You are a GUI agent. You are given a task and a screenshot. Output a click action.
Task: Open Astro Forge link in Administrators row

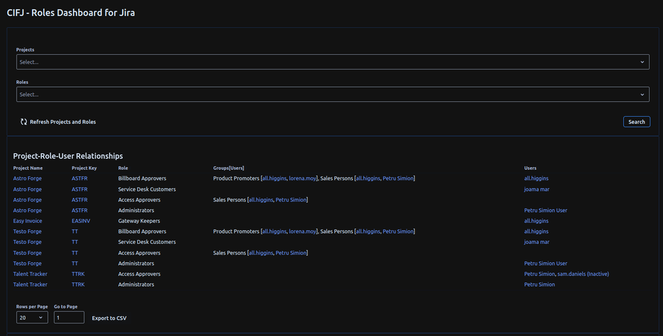[x=27, y=210]
